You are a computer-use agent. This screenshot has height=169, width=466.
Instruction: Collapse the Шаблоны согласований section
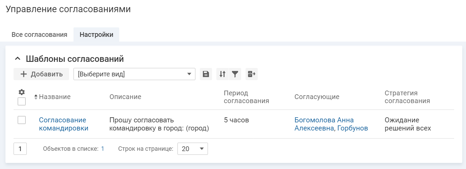point(18,59)
